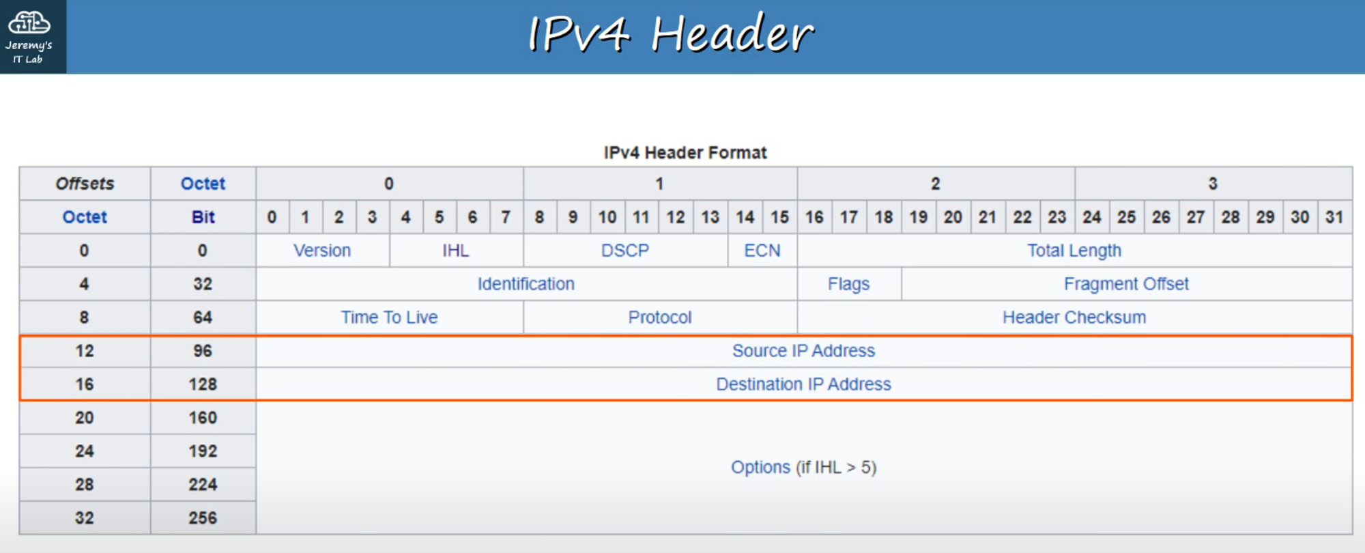Open the IHL field link
This screenshot has height=553, width=1365.
455,251
